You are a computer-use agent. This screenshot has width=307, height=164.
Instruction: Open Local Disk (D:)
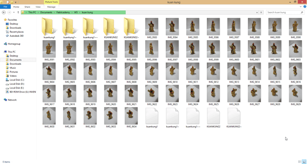17,84
